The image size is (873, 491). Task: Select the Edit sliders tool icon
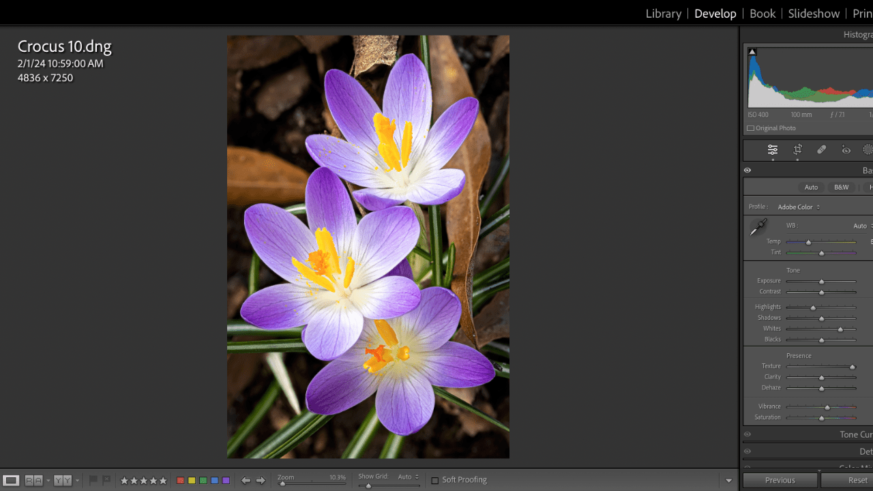point(772,150)
